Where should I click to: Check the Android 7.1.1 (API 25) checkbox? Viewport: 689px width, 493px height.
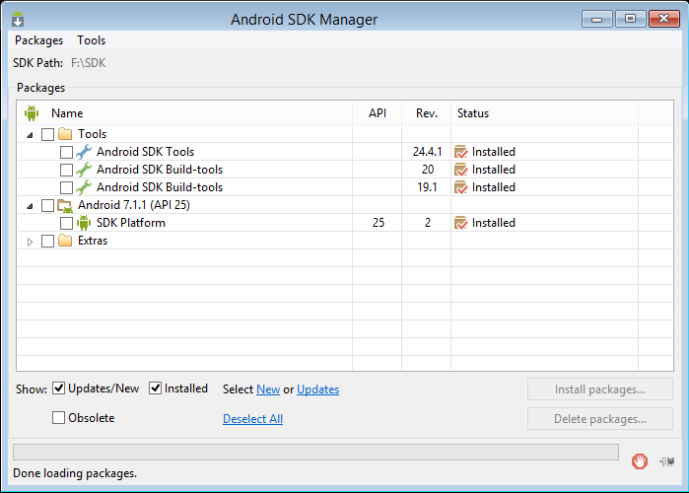(47, 205)
